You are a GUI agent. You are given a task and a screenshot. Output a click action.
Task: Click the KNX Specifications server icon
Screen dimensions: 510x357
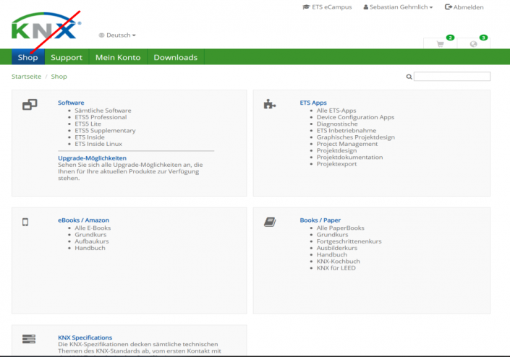(29, 339)
